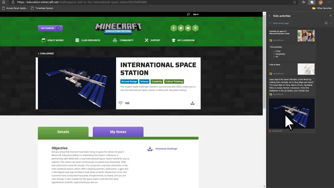This screenshot has height=188, width=334.
Task: Click the large International Space Station image
Action: coord(77,83)
